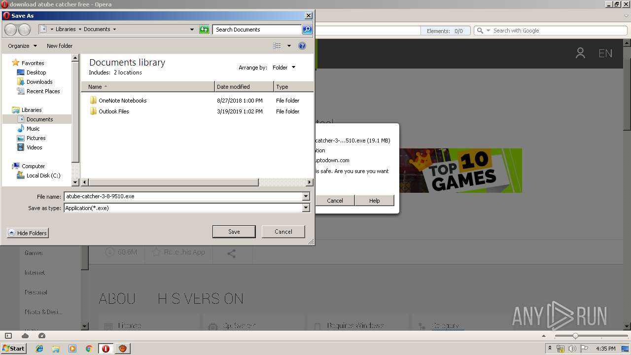Viewport: 631px width, 355px height.
Task: Click the file list horizontal scrollbar
Action: pyautogui.click(x=173, y=182)
